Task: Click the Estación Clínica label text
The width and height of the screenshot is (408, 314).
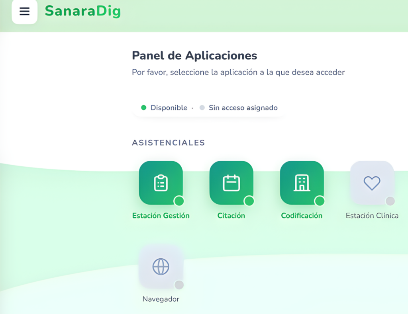Action: point(372,216)
